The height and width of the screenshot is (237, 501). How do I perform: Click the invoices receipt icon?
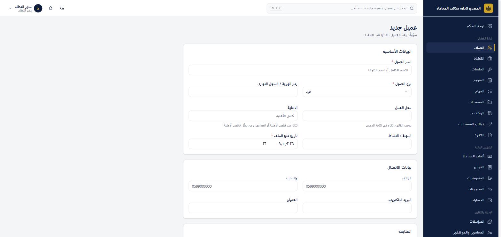pos(490,167)
